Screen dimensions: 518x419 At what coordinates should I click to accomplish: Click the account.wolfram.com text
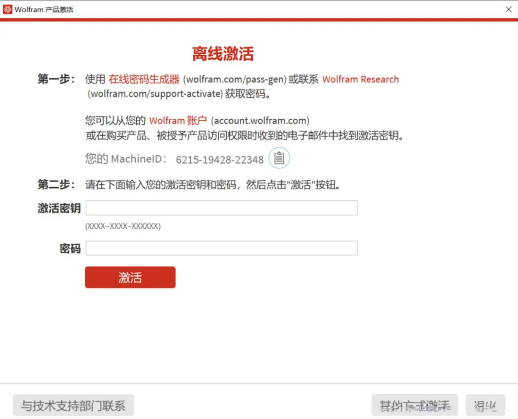click(260, 120)
